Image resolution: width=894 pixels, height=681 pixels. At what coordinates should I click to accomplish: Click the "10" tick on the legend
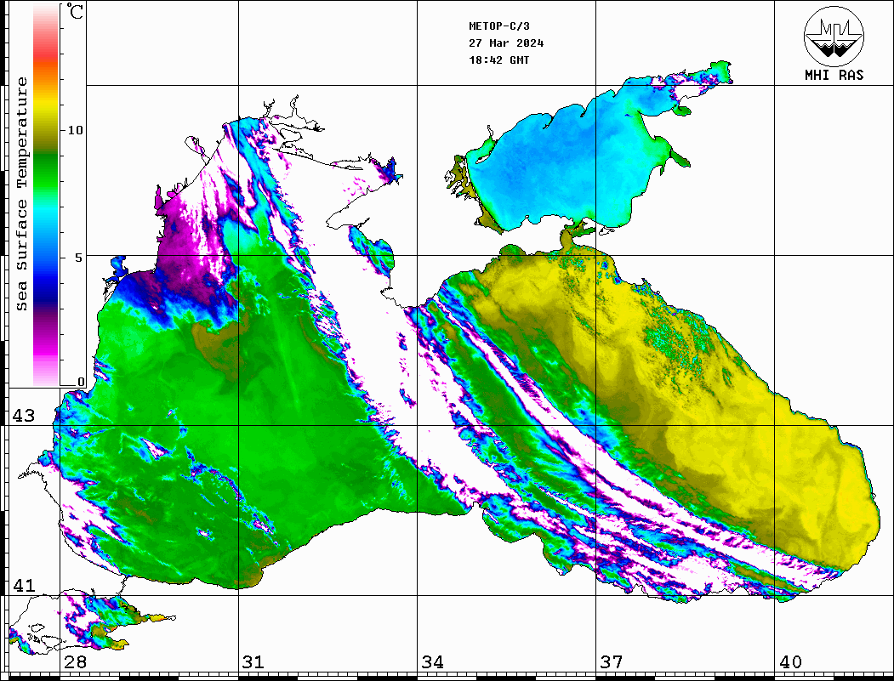pyautogui.click(x=75, y=130)
